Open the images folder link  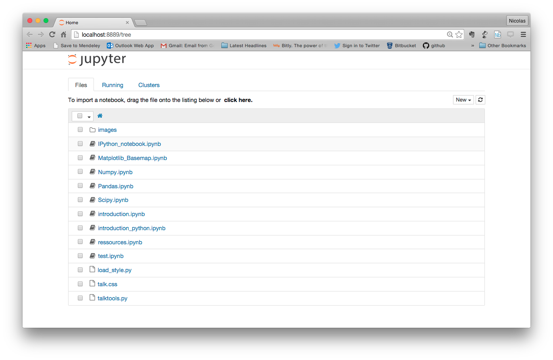coord(107,130)
